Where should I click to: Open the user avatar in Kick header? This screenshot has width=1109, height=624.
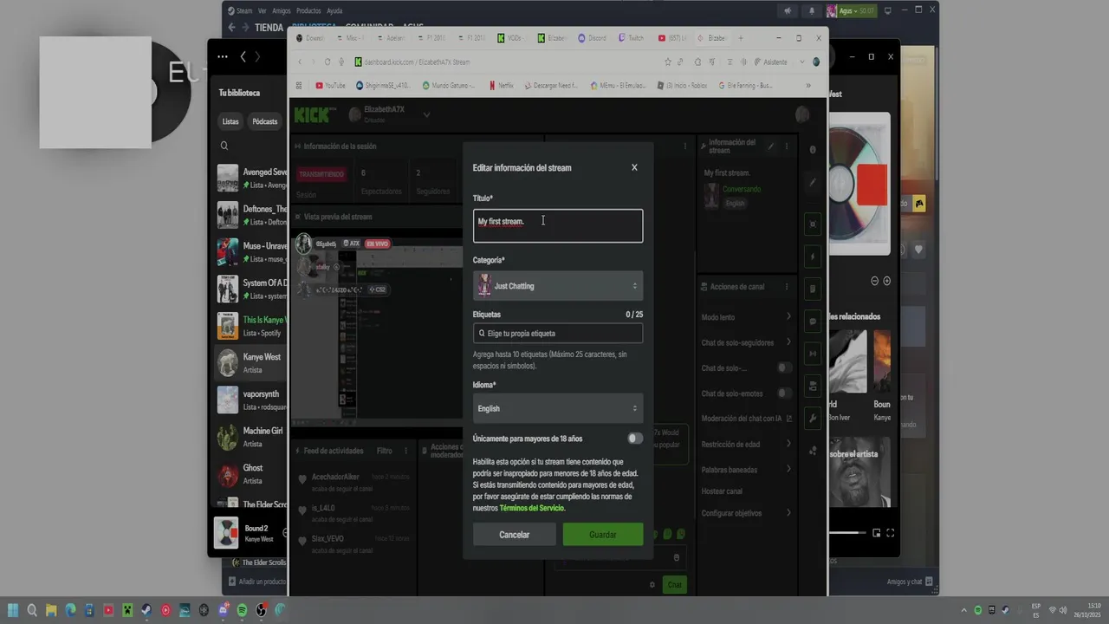[802, 114]
